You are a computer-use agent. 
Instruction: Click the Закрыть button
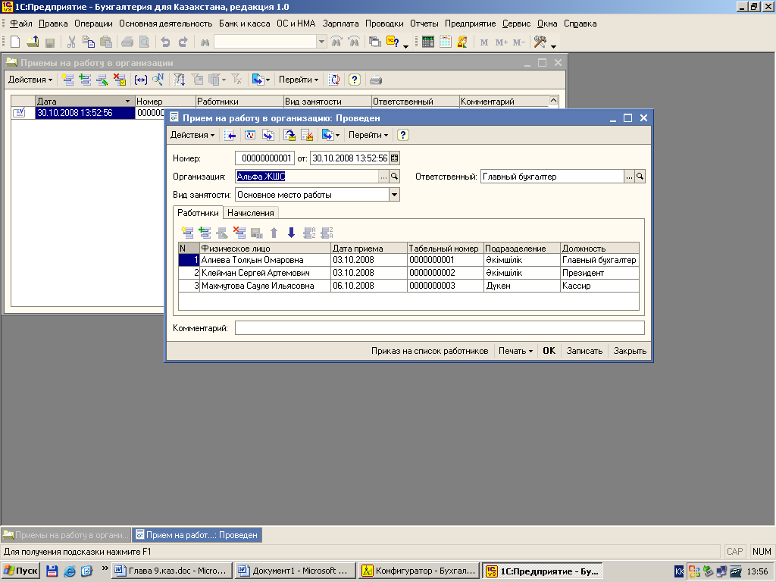pyautogui.click(x=630, y=351)
